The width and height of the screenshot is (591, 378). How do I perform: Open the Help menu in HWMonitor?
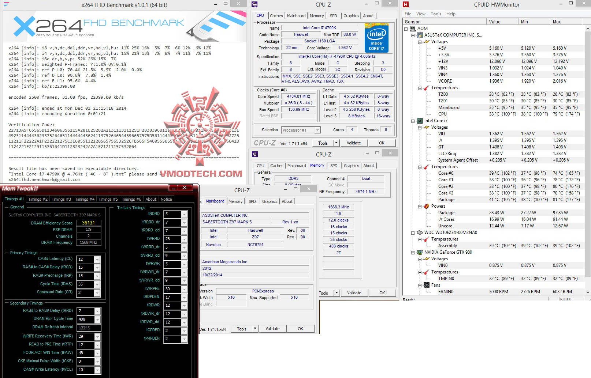pos(451,14)
